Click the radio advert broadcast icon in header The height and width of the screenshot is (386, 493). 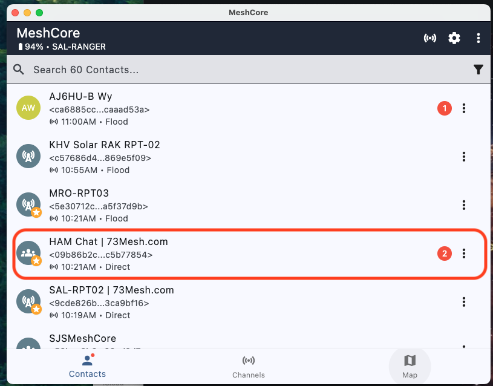(429, 38)
